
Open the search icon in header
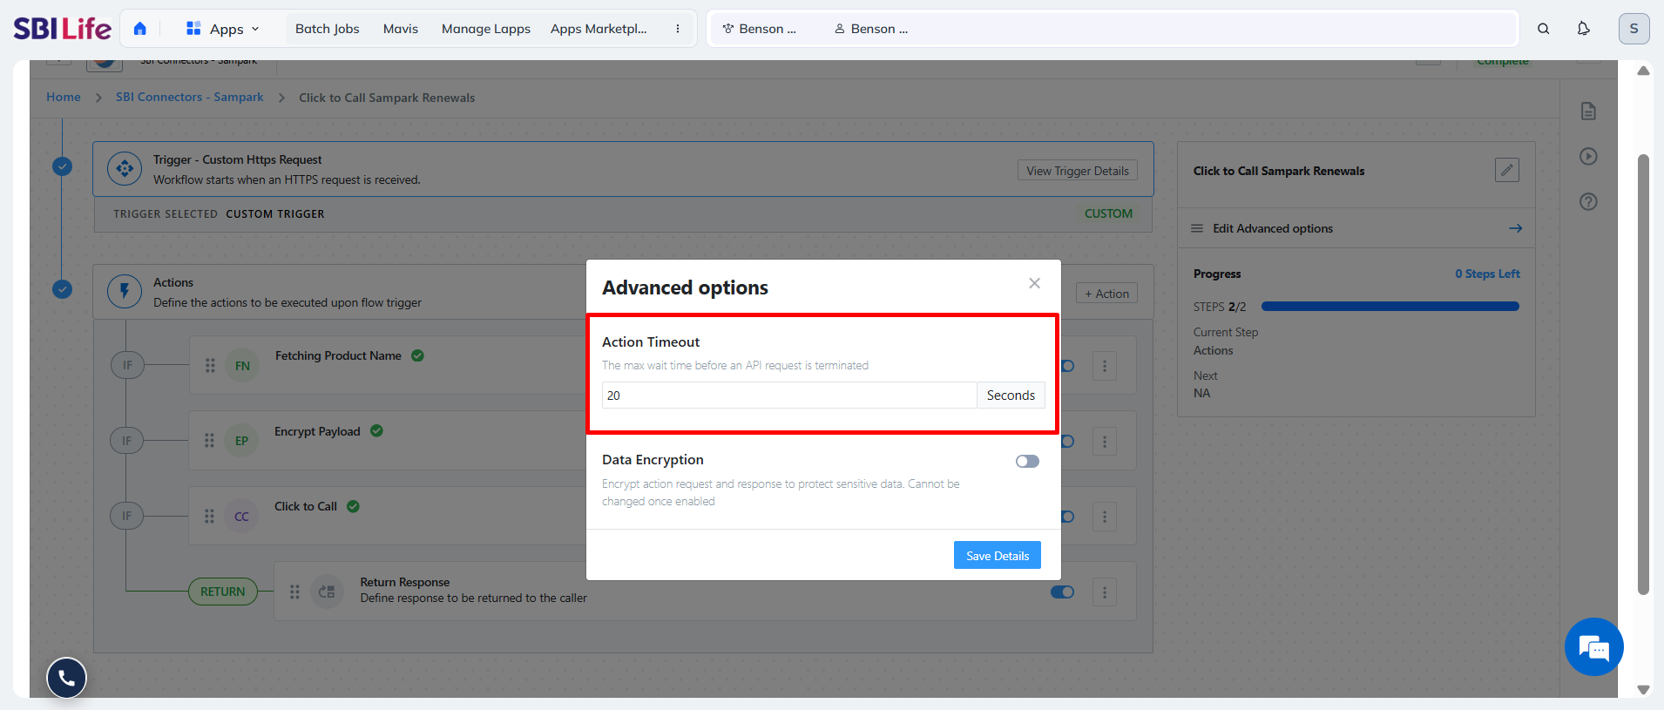pyautogui.click(x=1543, y=29)
